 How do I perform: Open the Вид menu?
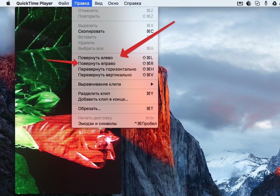[99, 3]
